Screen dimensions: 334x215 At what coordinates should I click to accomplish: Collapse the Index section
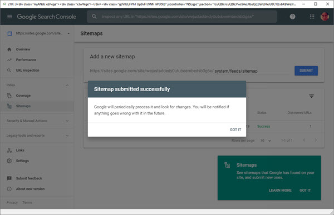tap(67, 85)
